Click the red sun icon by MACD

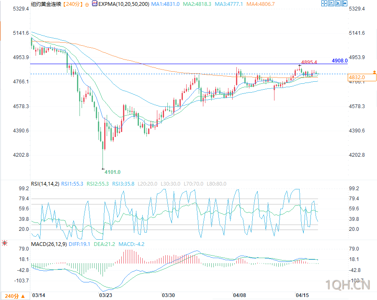pyautogui.click(x=5, y=243)
